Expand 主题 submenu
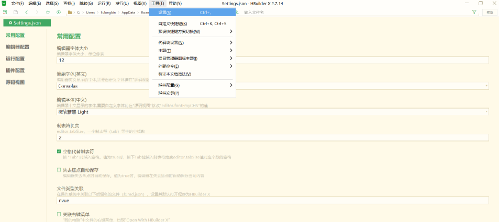Screen dimensions: 499x222 pyautogui.click(x=193, y=51)
